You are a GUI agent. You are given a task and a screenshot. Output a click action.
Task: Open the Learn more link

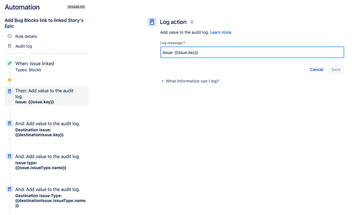[221, 32]
